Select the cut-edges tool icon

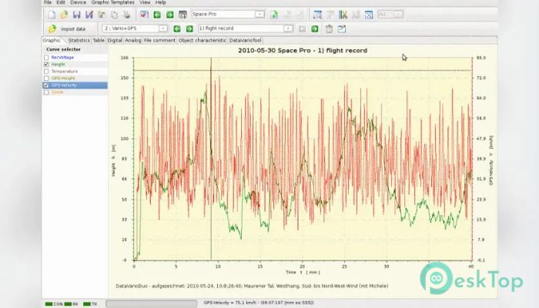(x=343, y=15)
